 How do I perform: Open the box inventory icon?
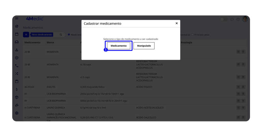(17, 97)
